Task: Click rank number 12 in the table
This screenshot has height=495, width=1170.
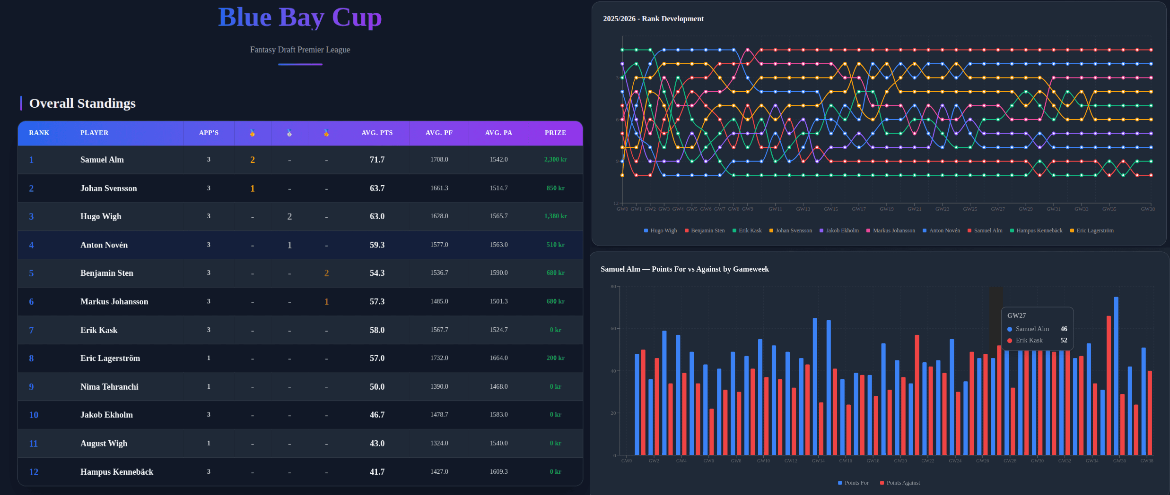Action: pyautogui.click(x=34, y=471)
